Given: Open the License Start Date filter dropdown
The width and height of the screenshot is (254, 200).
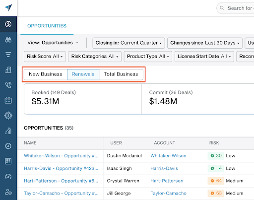Looking at the screenshot, I should (204, 57).
